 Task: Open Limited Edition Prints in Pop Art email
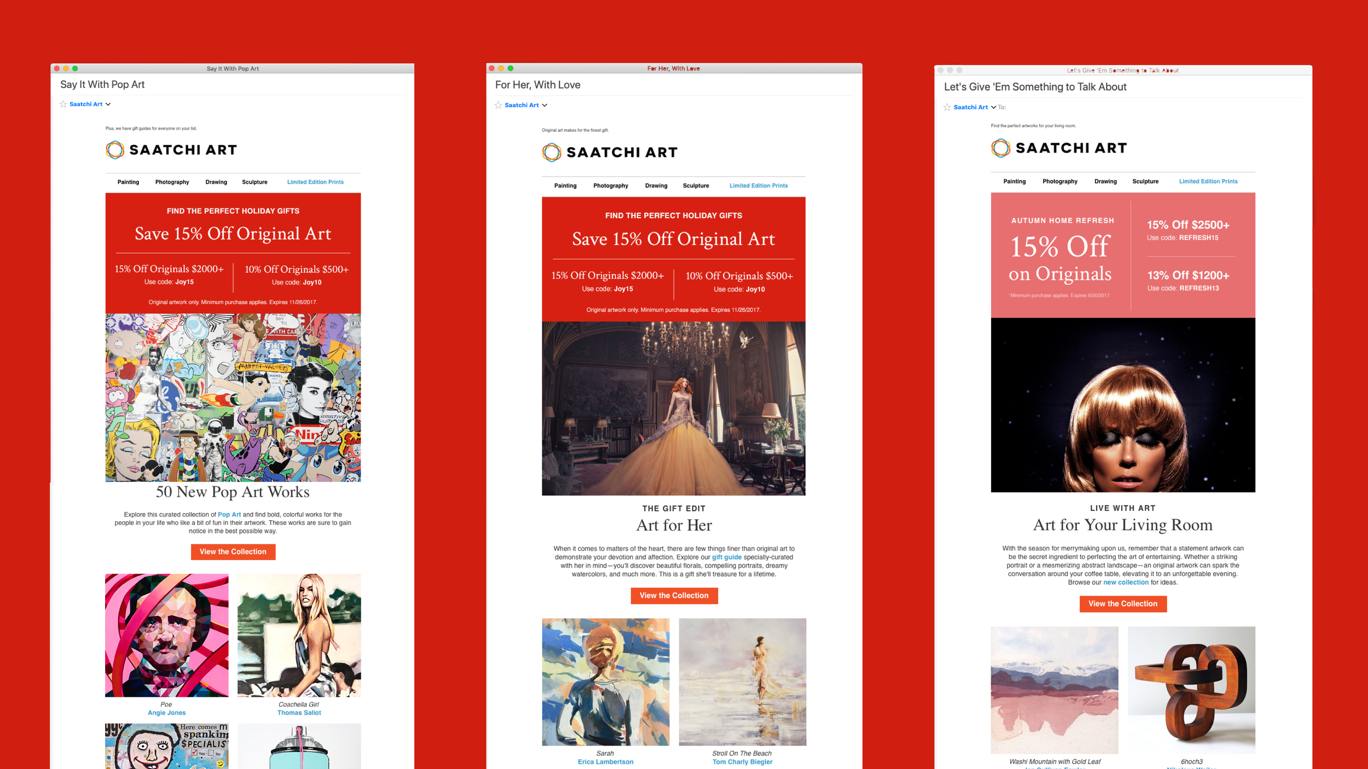(x=315, y=182)
